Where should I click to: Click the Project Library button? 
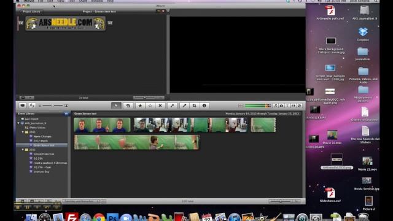tap(31, 12)
